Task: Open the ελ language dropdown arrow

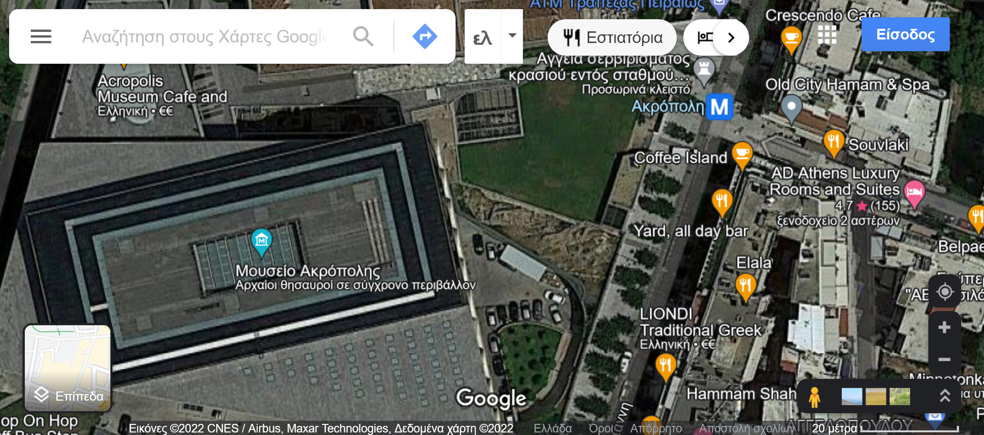Action: click(512, 35)
